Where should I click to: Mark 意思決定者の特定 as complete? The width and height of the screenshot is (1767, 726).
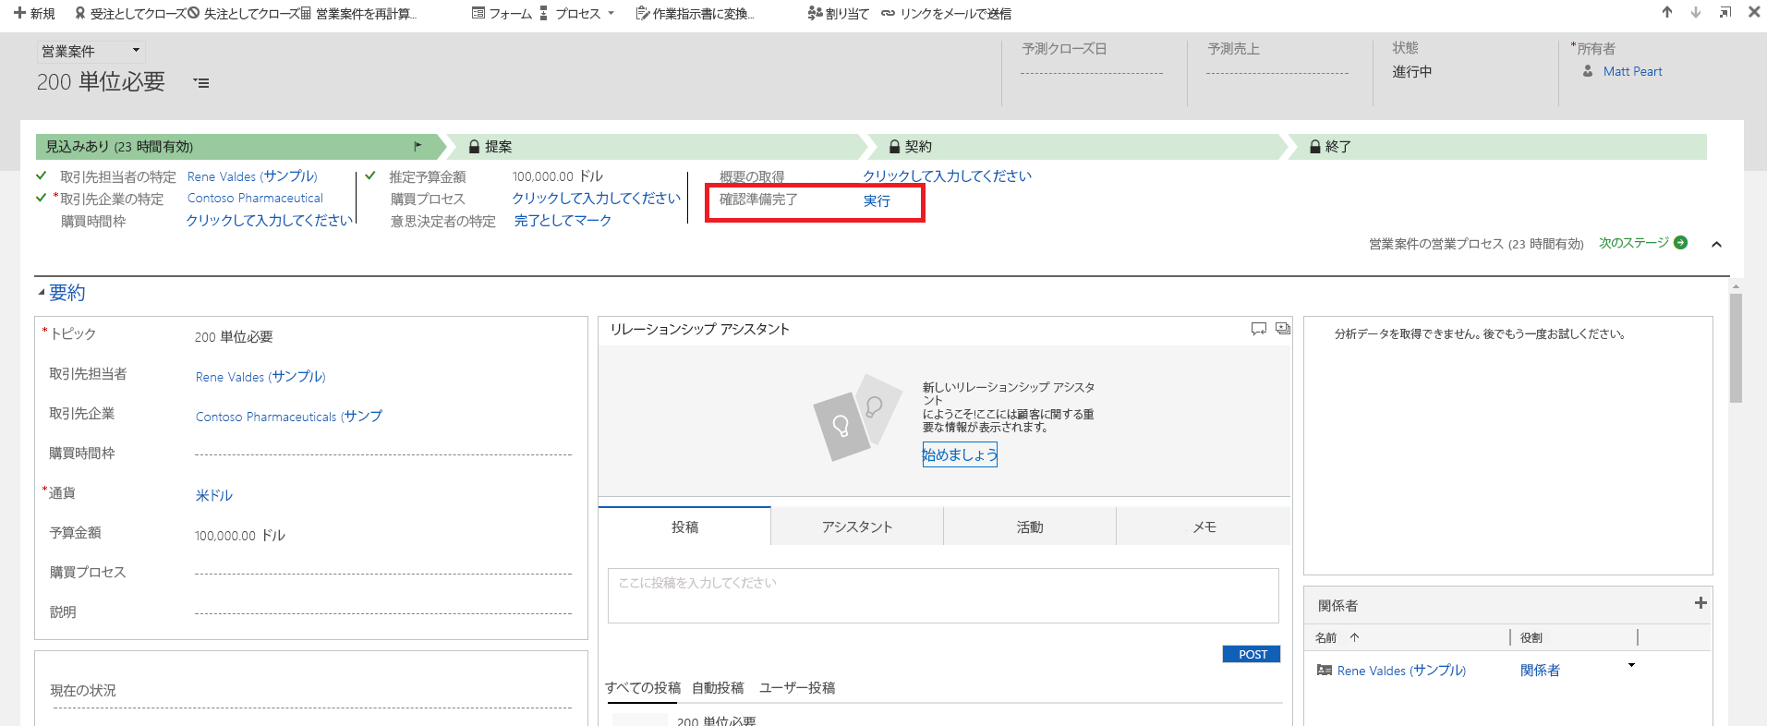[x=563, y=221]
